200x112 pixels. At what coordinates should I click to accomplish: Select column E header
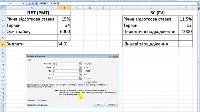point(103,7)
